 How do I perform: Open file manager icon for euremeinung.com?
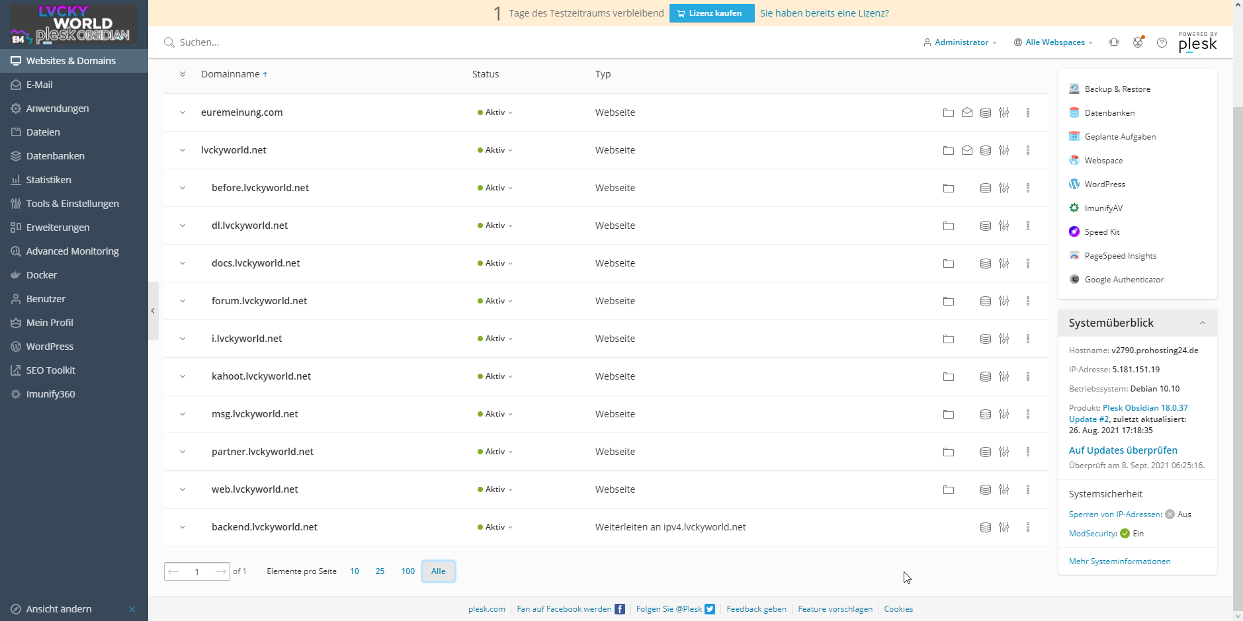click(x=948, y=112)
